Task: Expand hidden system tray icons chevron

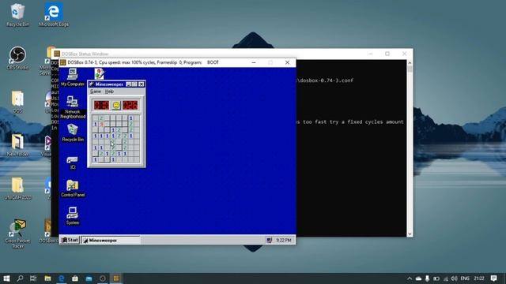Action: [410, 278]
